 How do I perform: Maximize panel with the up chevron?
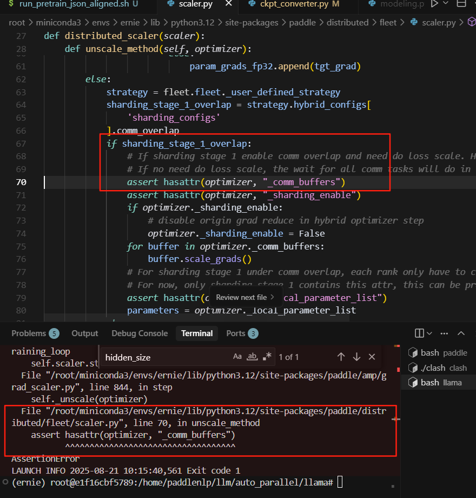[x=461, y=333]
